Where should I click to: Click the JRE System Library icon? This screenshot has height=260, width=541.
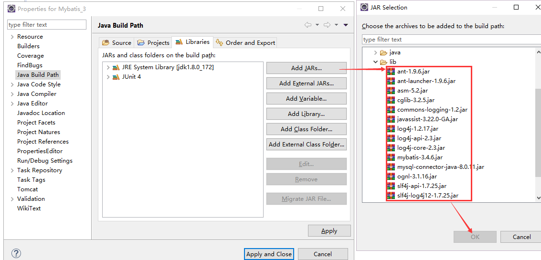116,67
